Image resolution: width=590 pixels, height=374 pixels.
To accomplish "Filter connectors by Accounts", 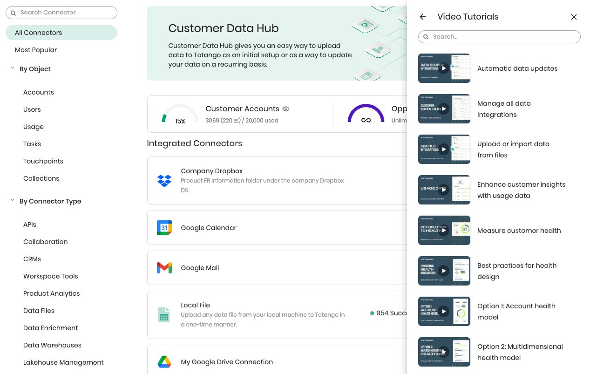I will click(x=39, y=92).
